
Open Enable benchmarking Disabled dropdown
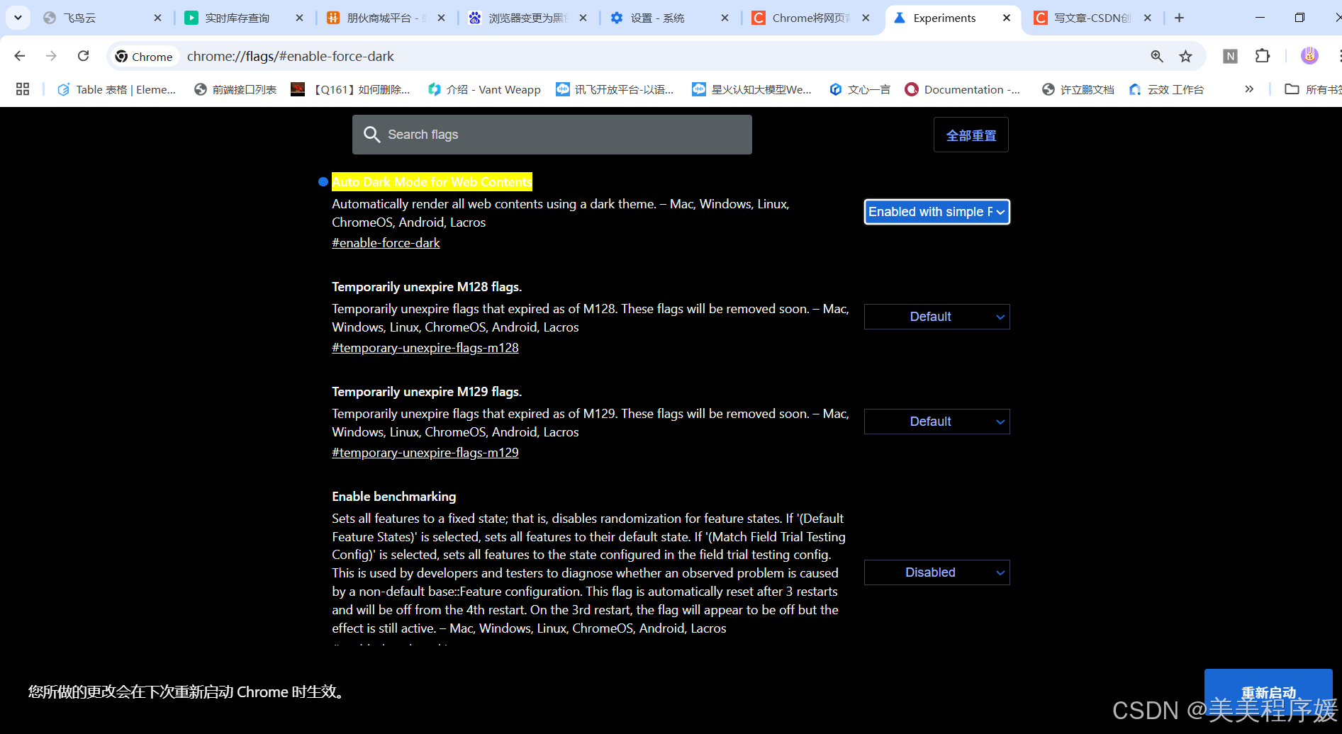[936, 572]
